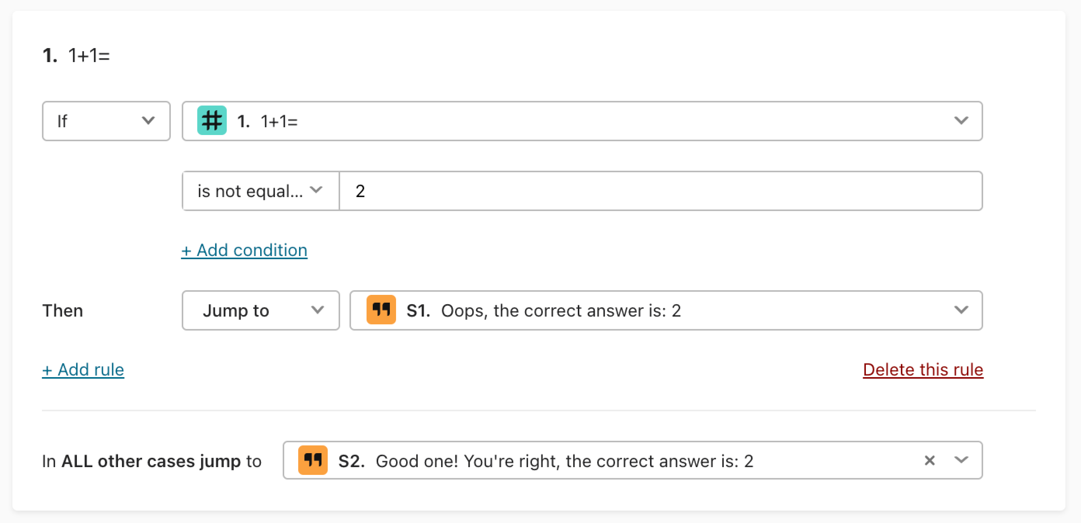The image size is (1081, 523).
Task: Click the + Add rule link
Action: [83, 370]
